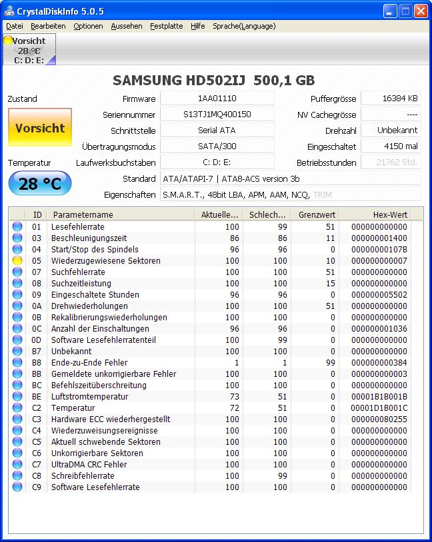Click the Firmware field 1AA01110
The width and height of the screenshot is (432, 542).
pyautogui.click(x=217, y=99)
